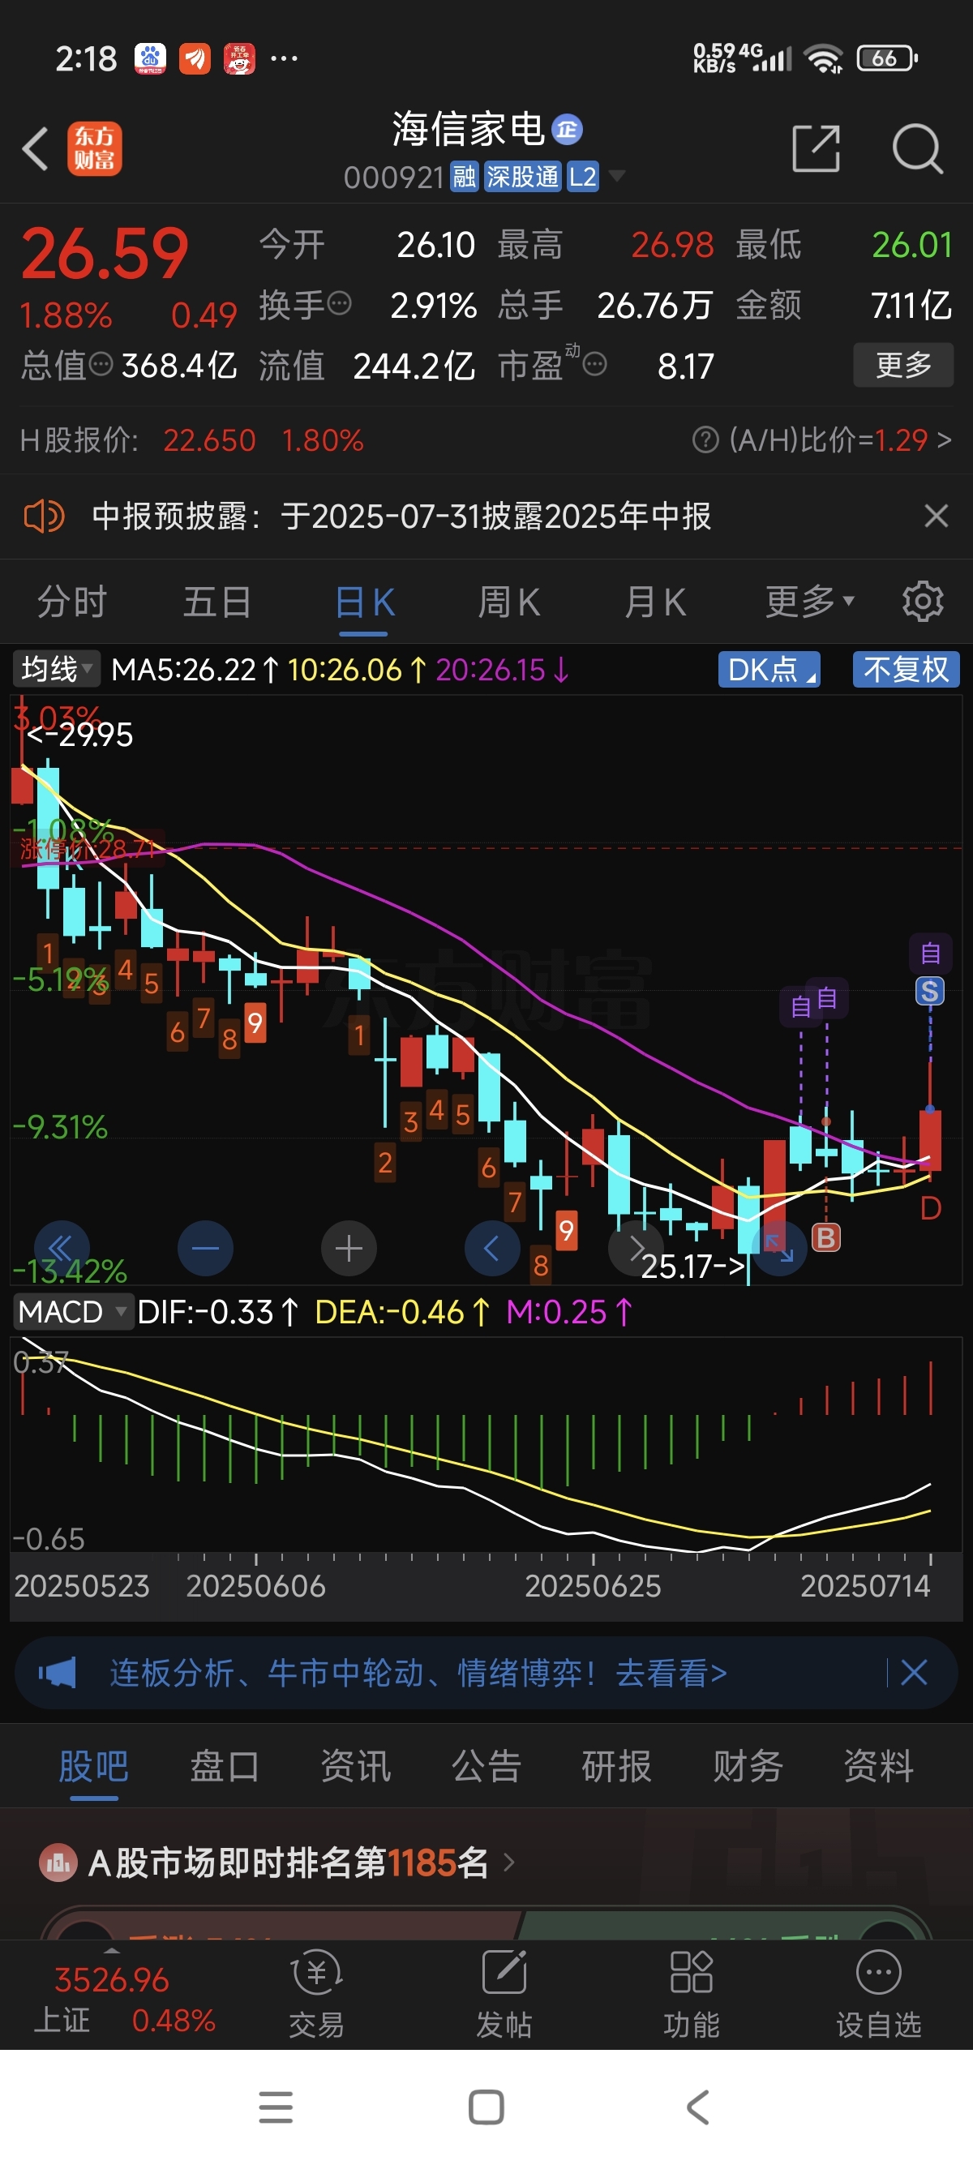The image size is (973, 2165).
Task: Tap the back arrow at top left
Action: click(x=36, y=148)
